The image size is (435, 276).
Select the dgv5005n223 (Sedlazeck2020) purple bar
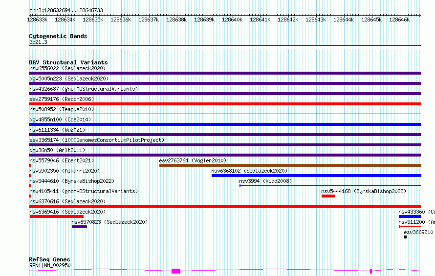[225, 83]
